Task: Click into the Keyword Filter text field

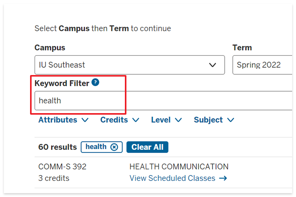Action: (163, 100)
